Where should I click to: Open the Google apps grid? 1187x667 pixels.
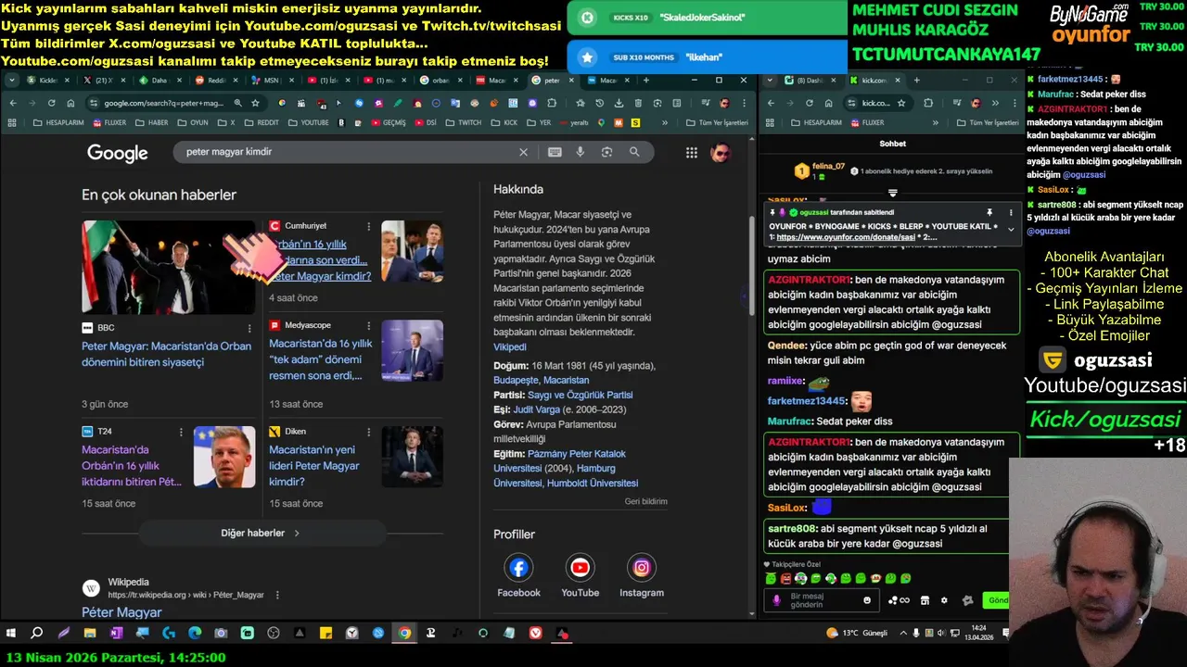coord(692,153)
